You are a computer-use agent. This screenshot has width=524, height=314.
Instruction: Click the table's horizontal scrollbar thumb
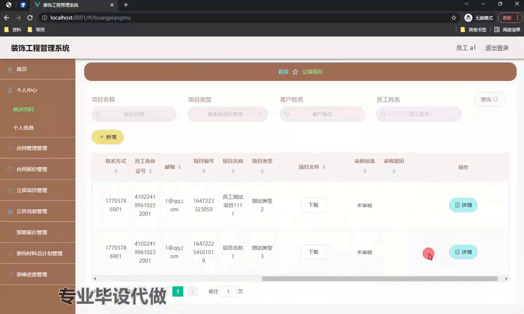click(380, 279)
